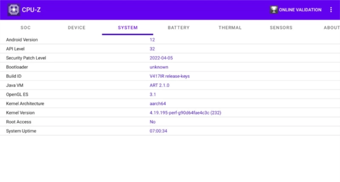
Task: Show the THERMAL tab
Action: [x=230, y=28]
